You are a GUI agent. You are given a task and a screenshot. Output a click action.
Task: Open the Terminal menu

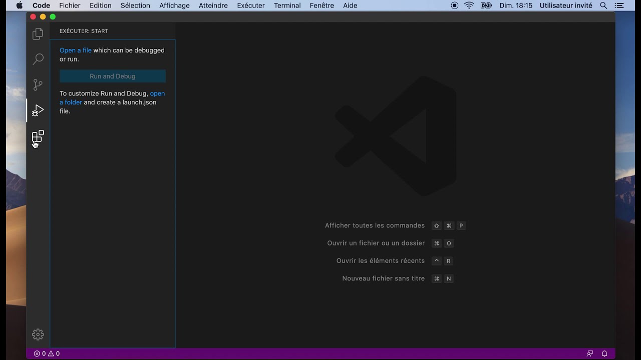pyautogui.click(x=287, y=5)
